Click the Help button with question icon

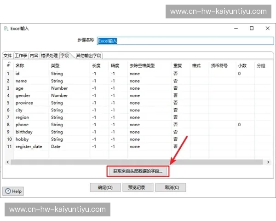coord(13,191)
